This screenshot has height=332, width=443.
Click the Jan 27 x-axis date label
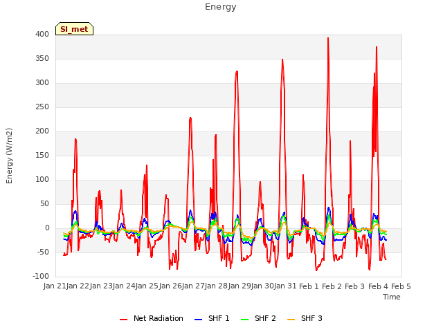tap(193, 286)
